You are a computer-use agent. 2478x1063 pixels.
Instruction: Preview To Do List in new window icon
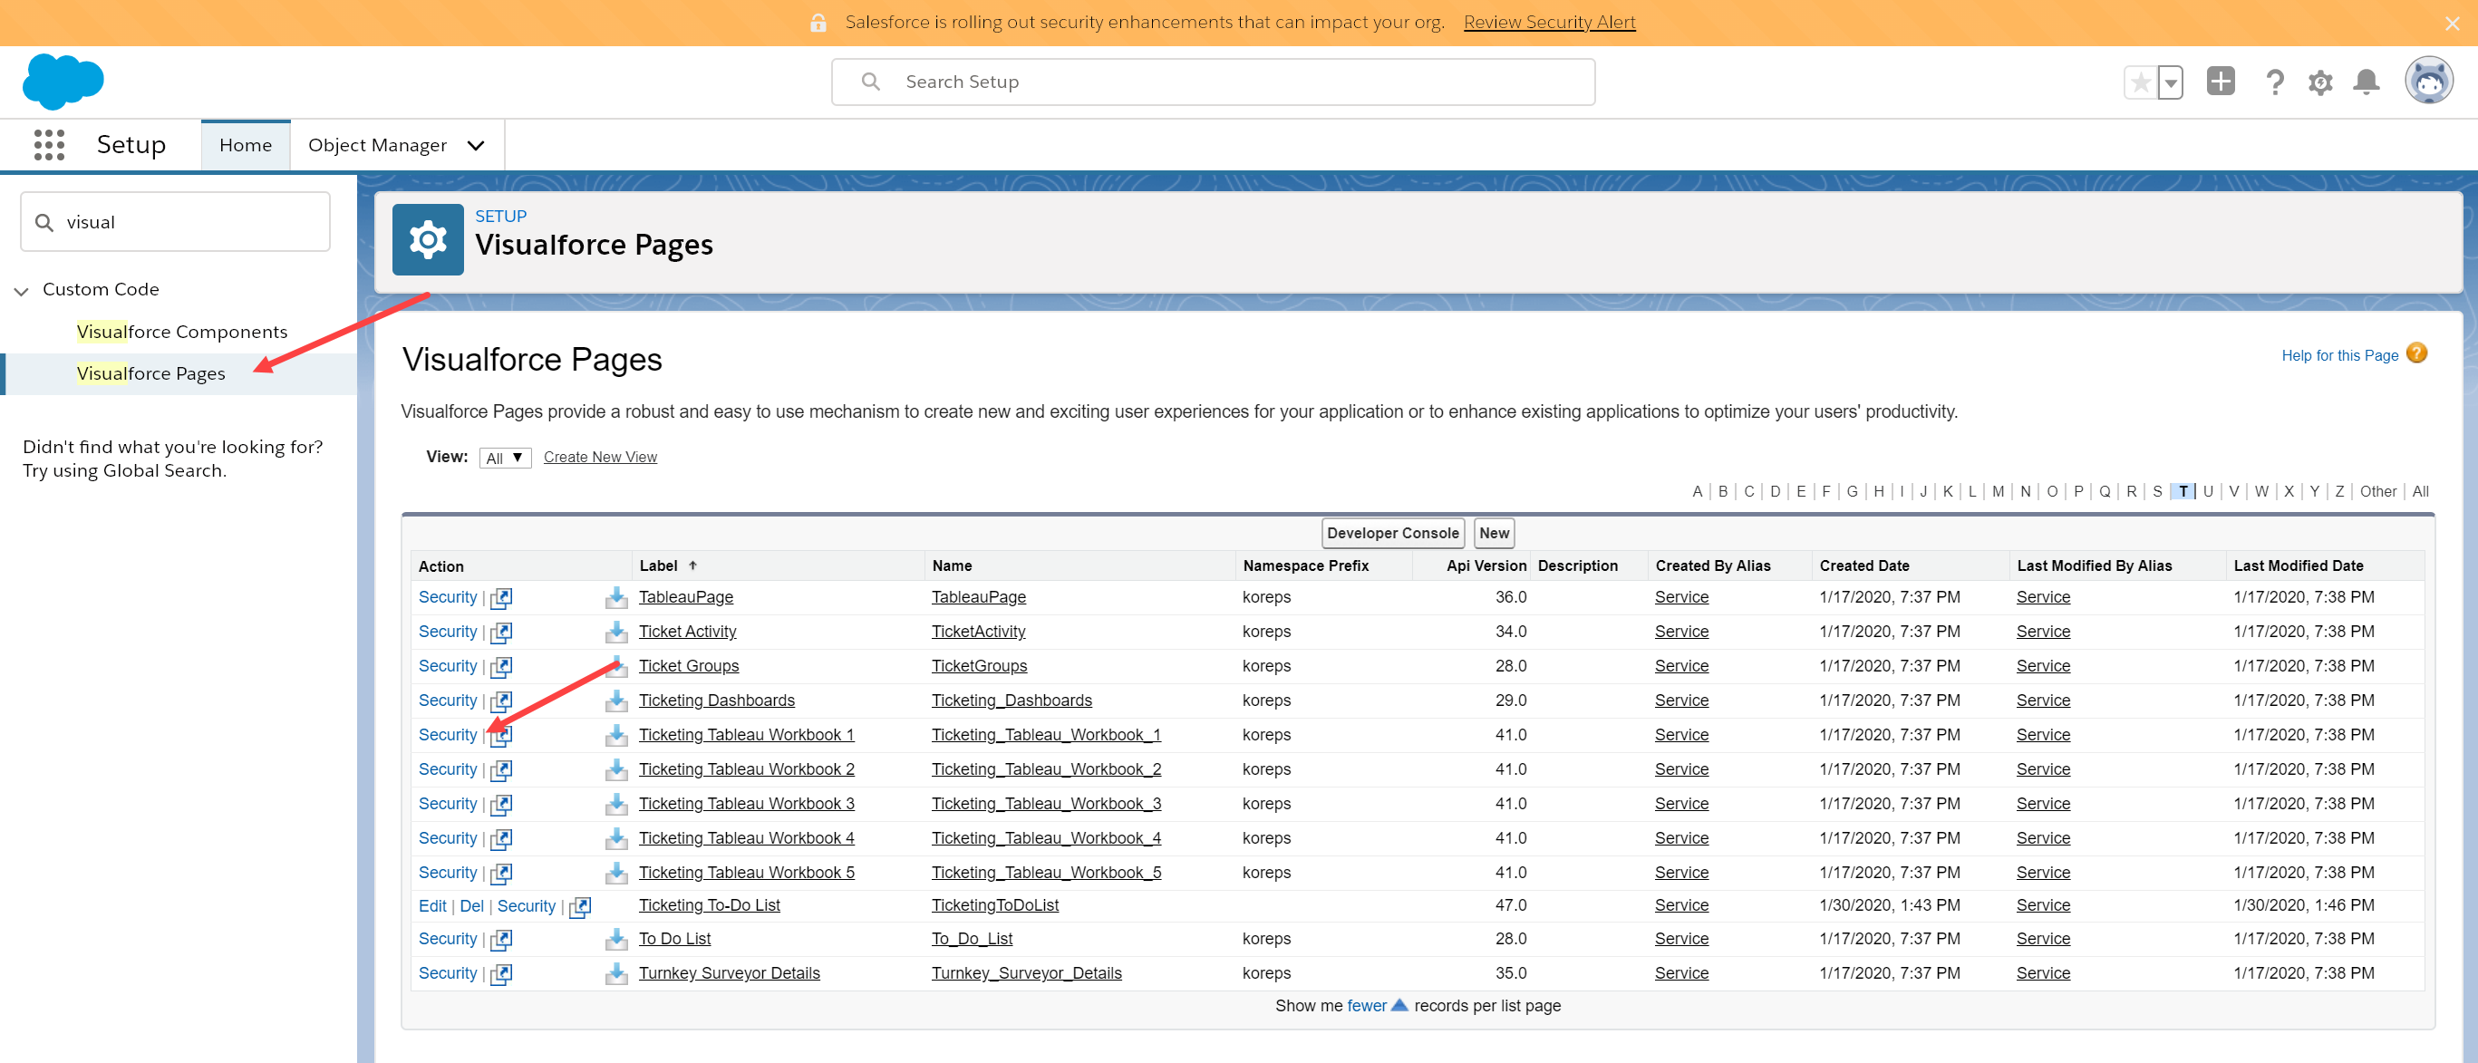pos(501,940)
